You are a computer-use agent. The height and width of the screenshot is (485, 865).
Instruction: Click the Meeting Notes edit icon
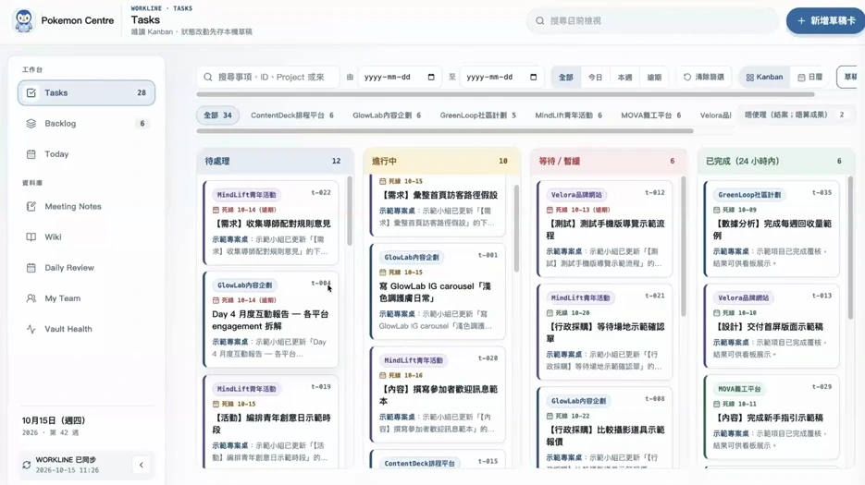click(x=31, y=207)
